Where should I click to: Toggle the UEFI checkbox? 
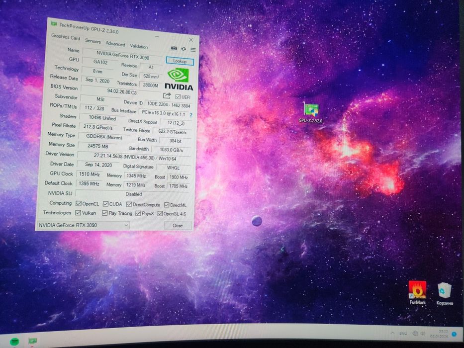pos(178,97)
